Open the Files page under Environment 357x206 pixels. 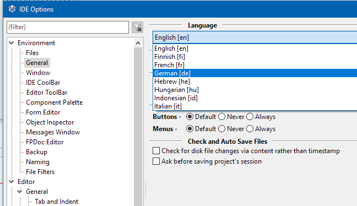[32, 53]
